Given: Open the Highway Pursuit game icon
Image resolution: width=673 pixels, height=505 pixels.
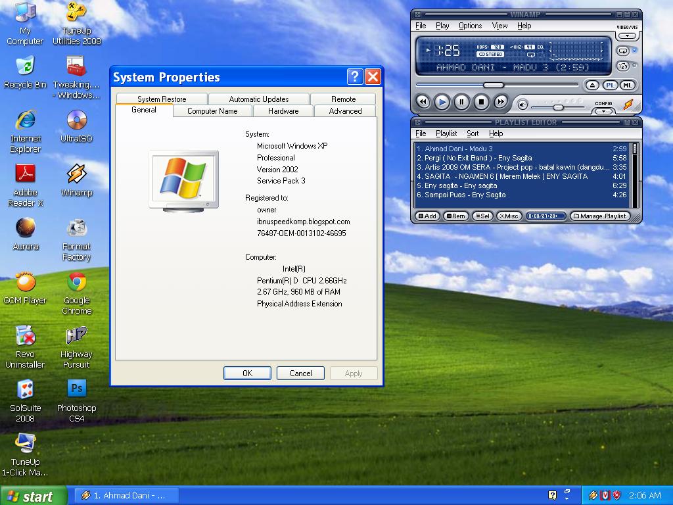Looking at the screenshot, I should coord(76,347).
